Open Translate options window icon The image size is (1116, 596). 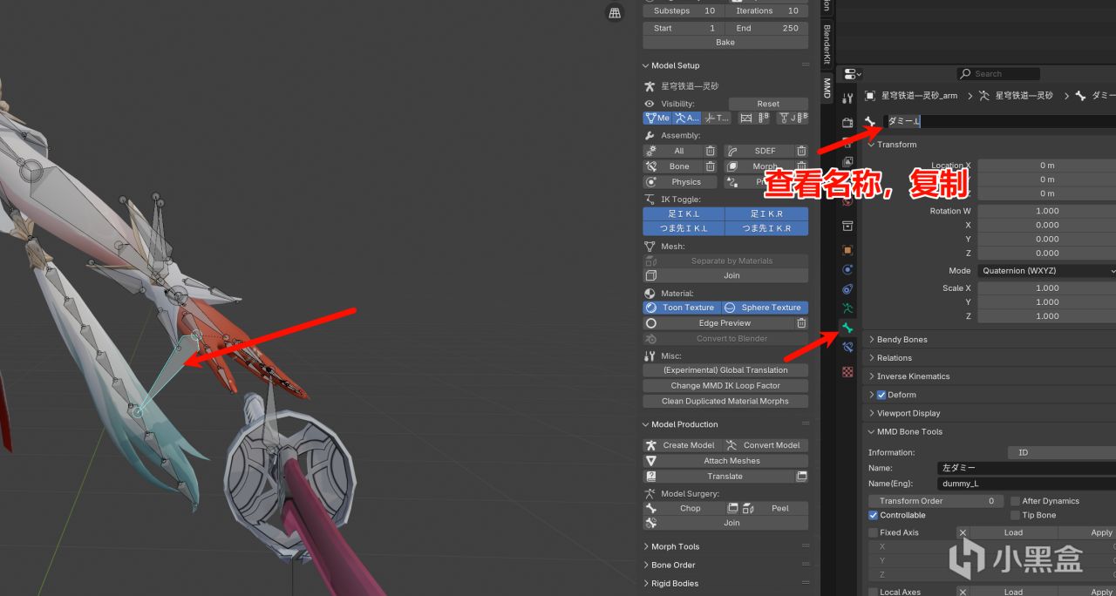click(x=801, y=477)
